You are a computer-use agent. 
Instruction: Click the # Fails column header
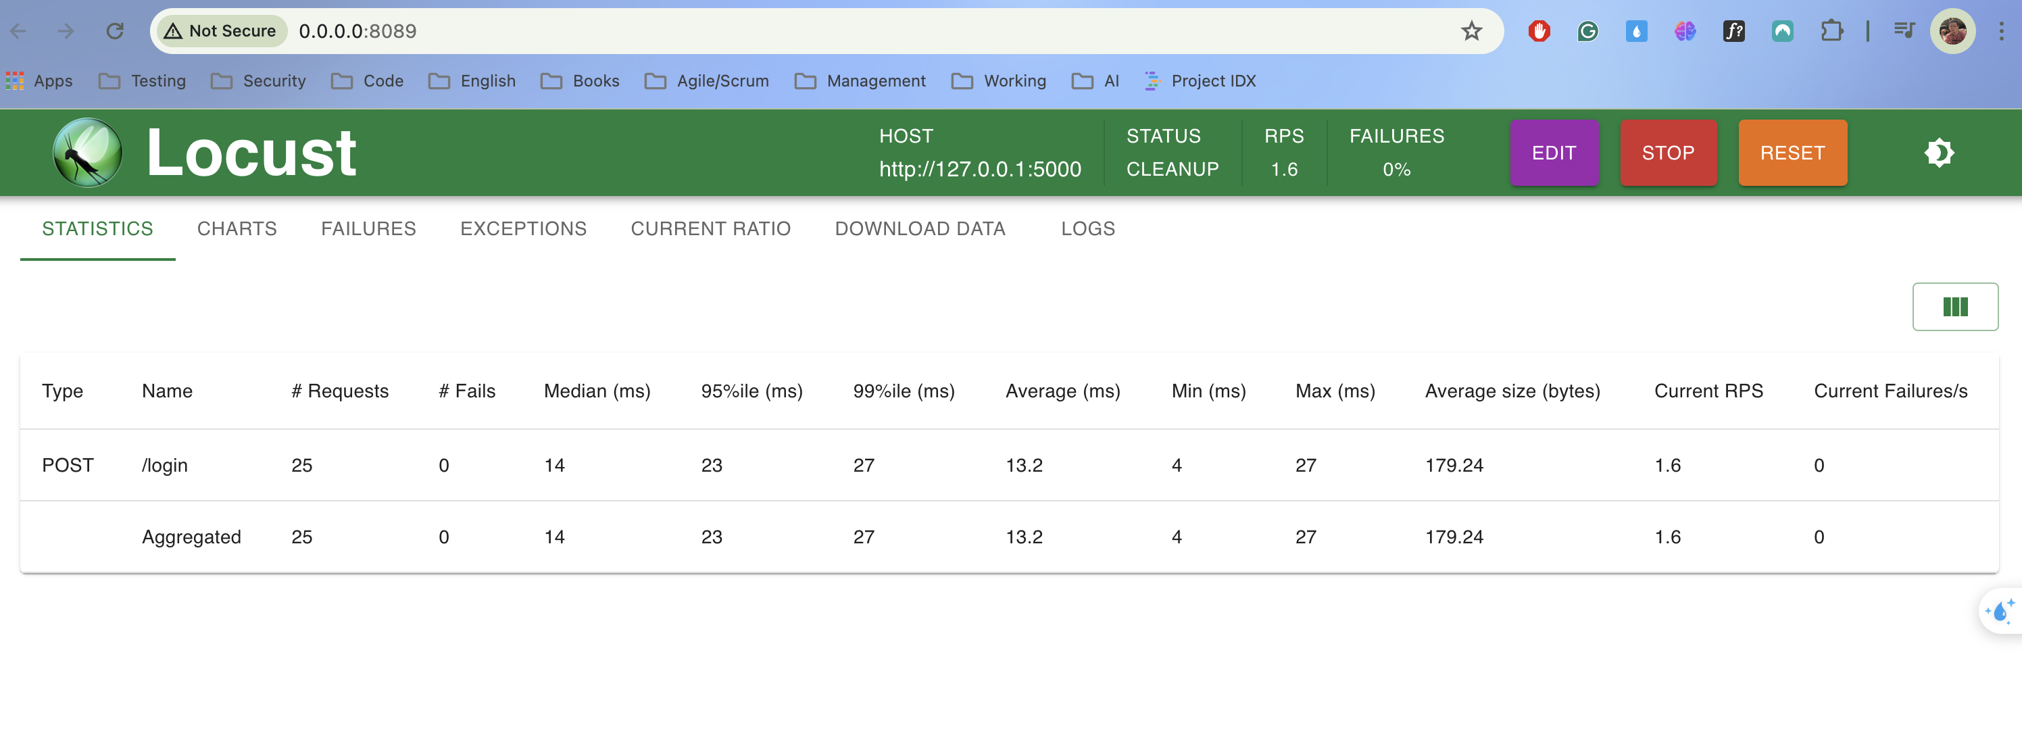(466, 391)
